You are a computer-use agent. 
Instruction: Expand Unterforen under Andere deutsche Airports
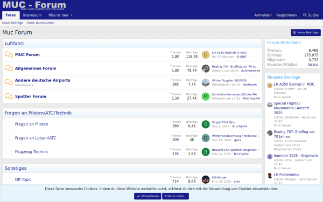(24, 85)
